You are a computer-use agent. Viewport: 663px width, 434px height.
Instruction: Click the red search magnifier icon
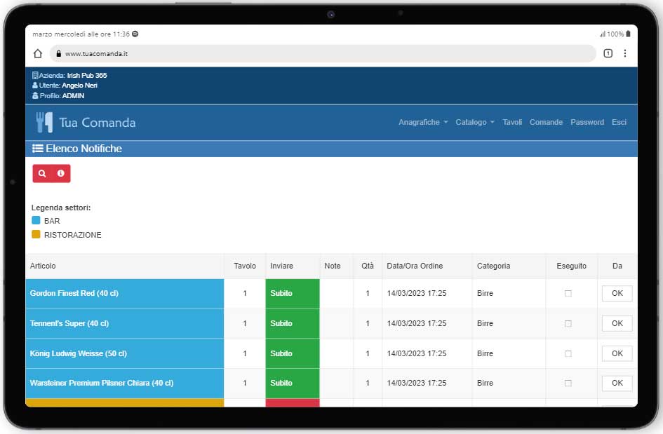[42, 173]
